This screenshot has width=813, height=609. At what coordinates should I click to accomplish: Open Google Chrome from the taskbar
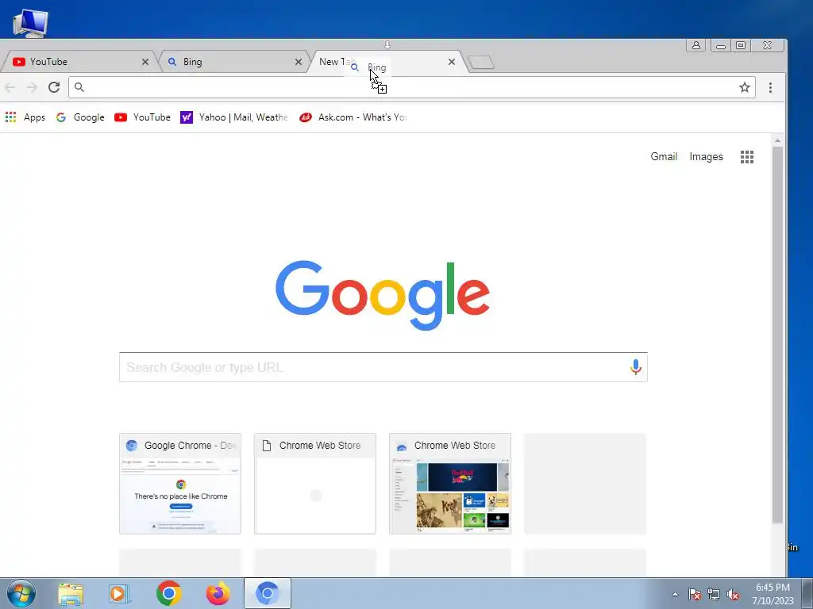[x=168, y=593]
